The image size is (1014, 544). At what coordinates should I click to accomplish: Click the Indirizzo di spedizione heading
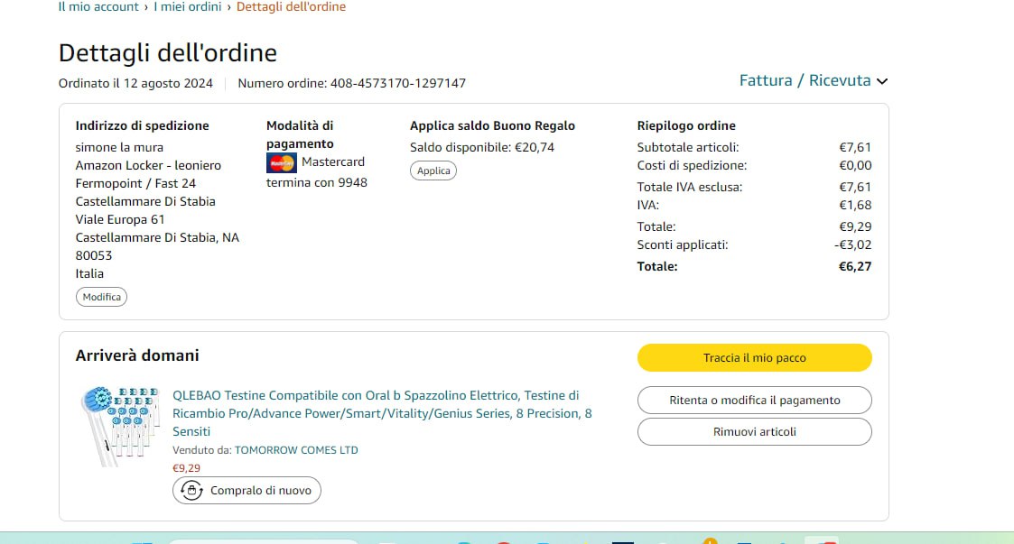pyautogui.click(x=143, y=126)
